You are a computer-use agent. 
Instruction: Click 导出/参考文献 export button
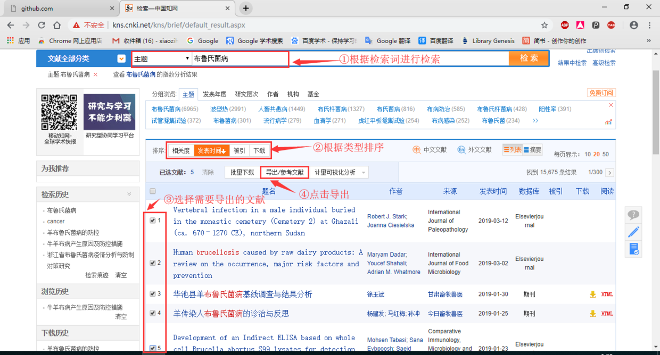(285, 172)
